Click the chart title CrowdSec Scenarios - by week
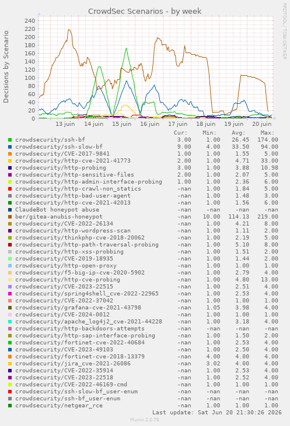Image resolution: width=290 pixels, height=426 pixels. 145,12
